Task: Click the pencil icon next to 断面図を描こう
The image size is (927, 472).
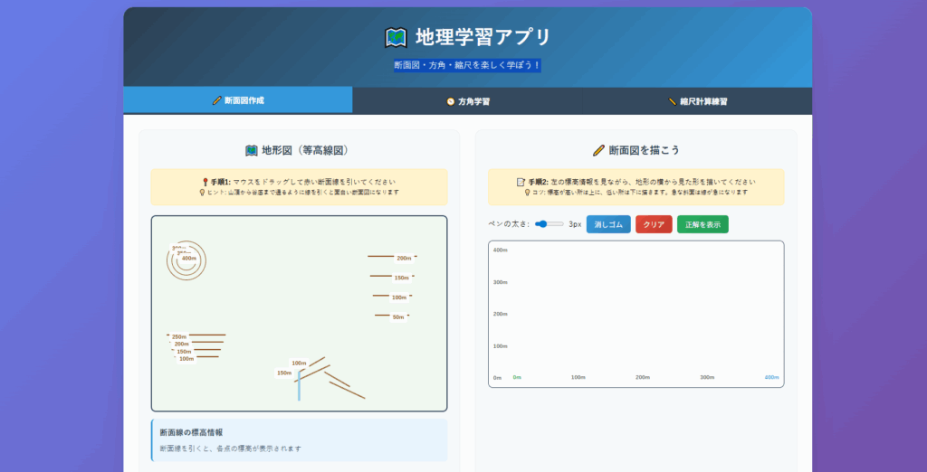Action: [598, 150]
